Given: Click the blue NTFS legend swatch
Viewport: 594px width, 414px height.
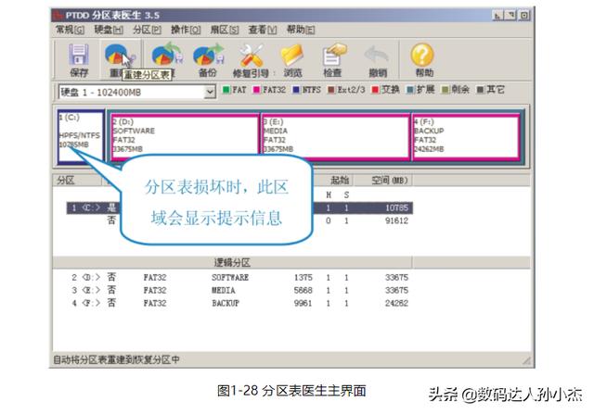Looking at the screenshot, I should pos(296,90).
